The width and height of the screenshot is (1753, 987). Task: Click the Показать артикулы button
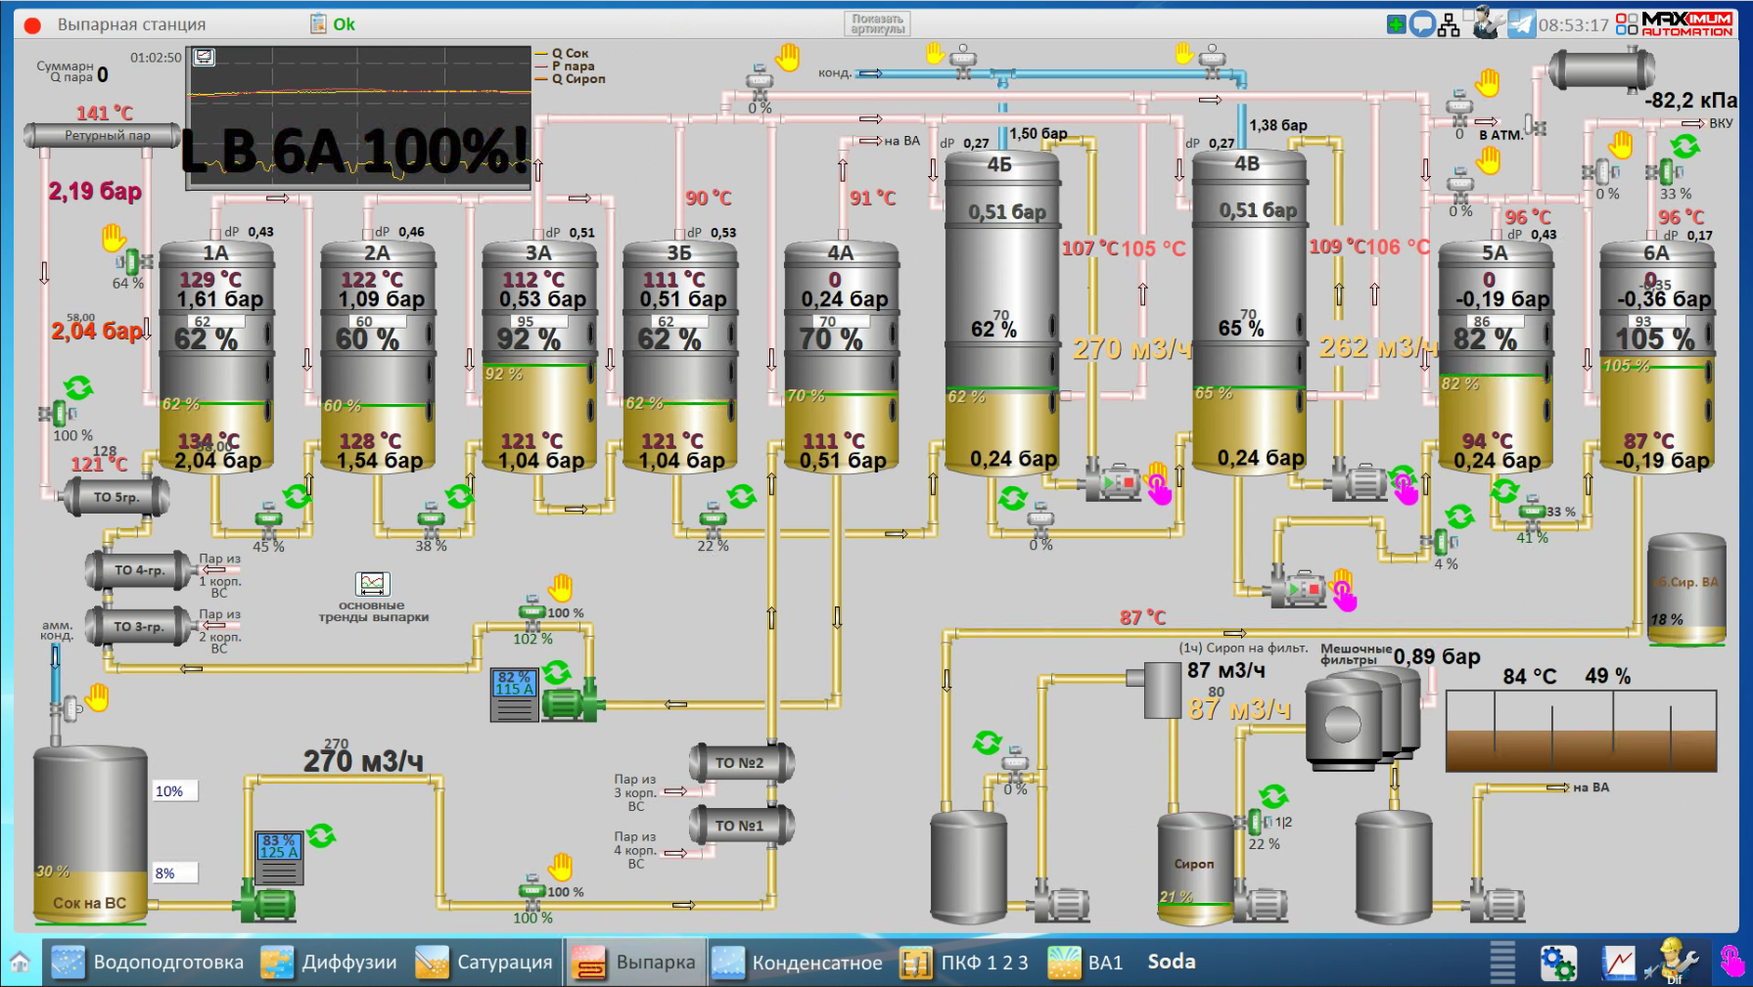pos(877,23)
